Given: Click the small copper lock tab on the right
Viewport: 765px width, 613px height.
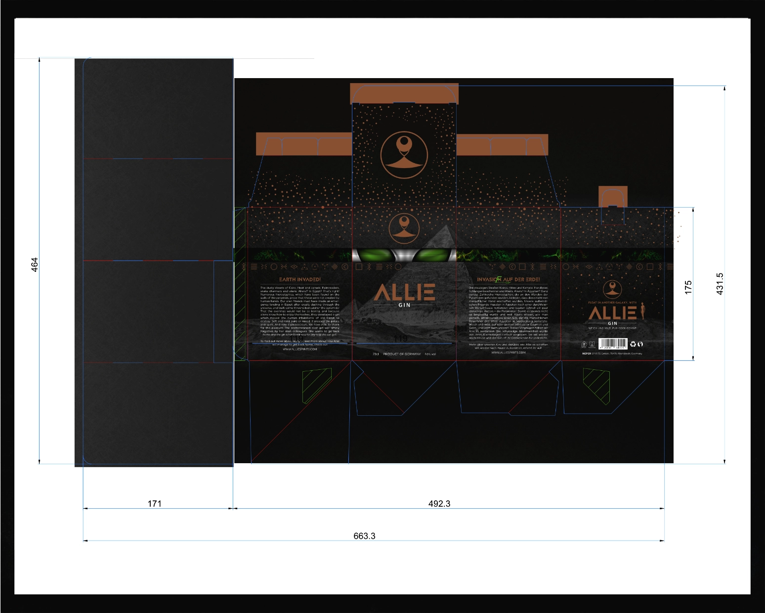Looking at the screenshot, I should [613, 196].
